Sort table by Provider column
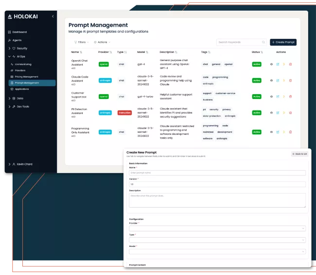 tap(105, 52)
